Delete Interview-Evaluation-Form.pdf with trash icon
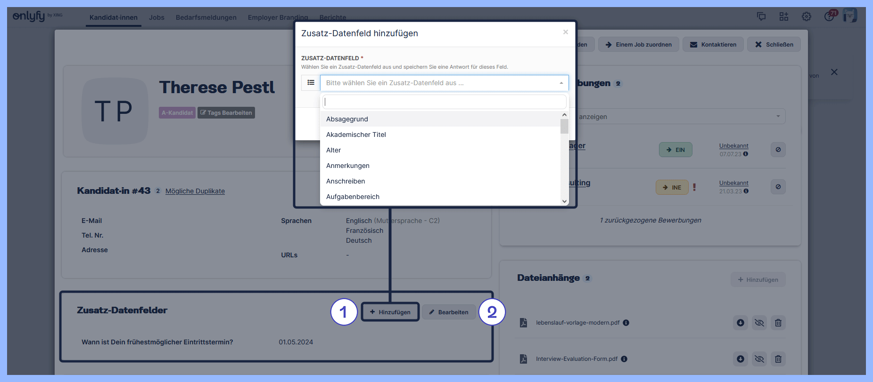The image size is (873, 382). coord(778,359)
